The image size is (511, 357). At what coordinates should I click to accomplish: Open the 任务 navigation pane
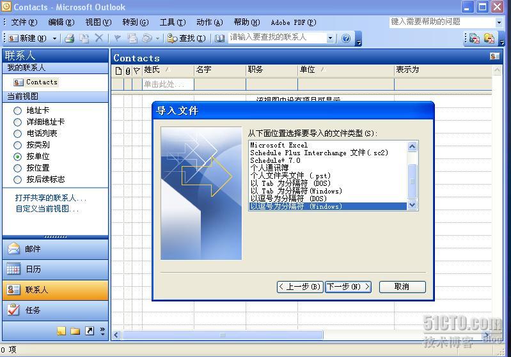tap(56, 310)
